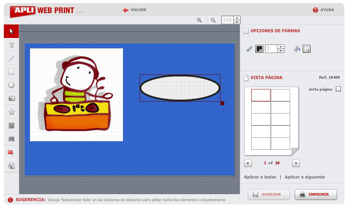347x208 pixels.
Task: Decrease stroke width with down arrow
Action: click(281, 51)
